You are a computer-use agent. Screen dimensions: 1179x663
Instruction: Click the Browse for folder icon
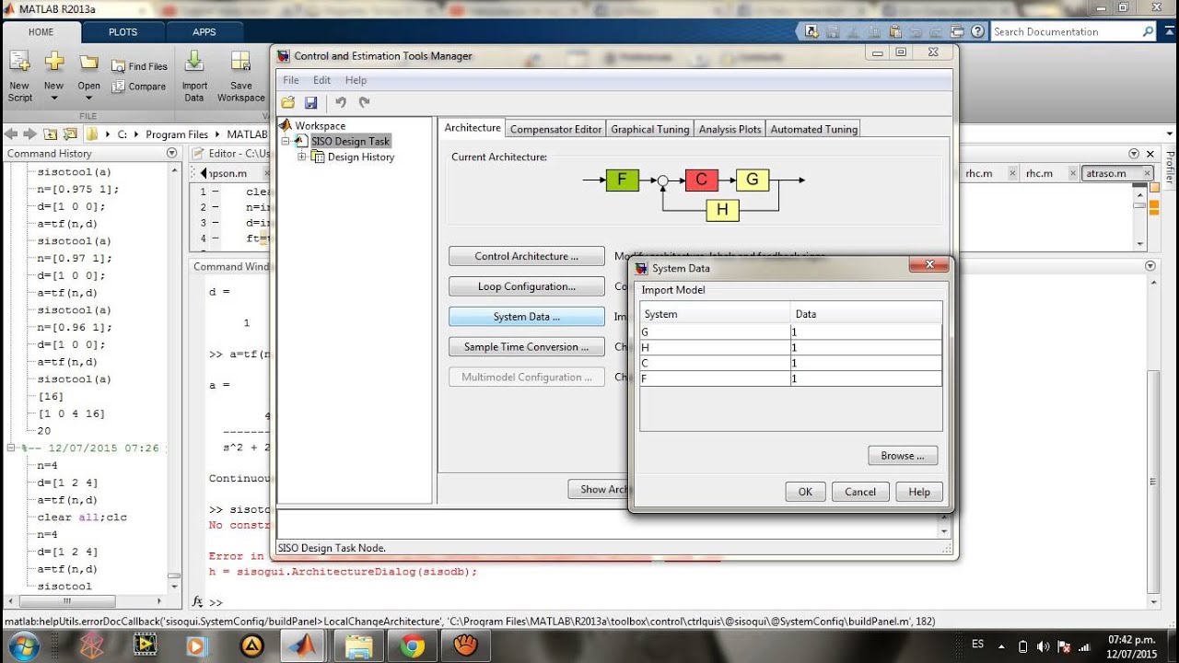tap(69, 134)
